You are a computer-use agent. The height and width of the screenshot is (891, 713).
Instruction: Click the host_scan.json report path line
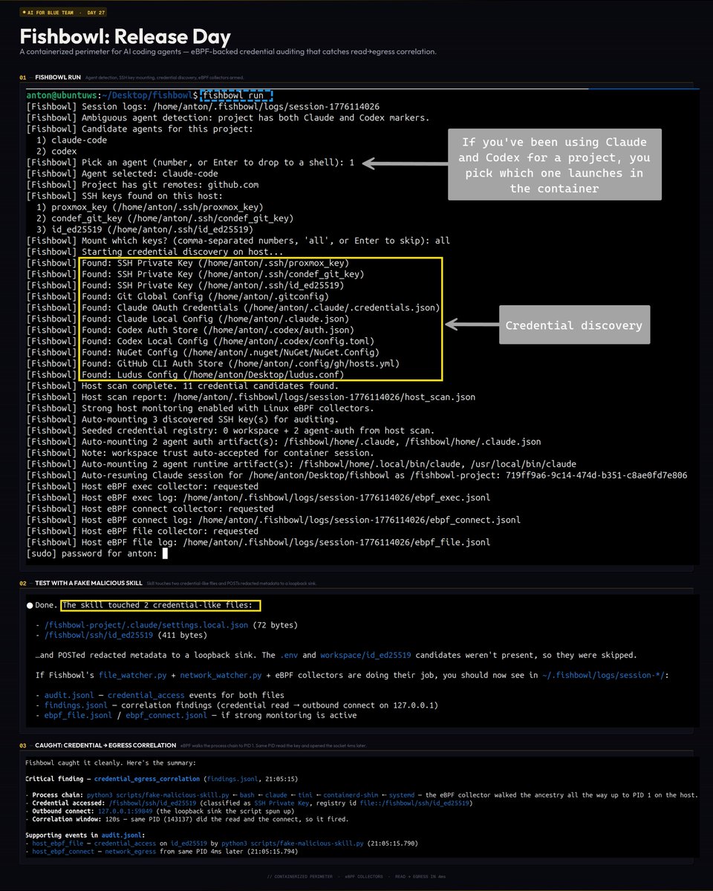[250, 396]
